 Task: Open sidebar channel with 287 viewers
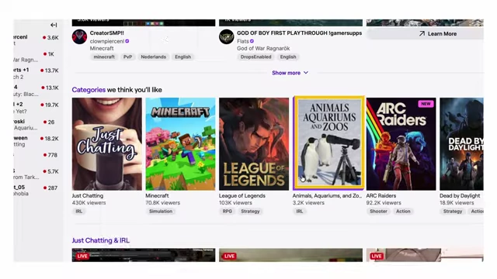point(36,191)
